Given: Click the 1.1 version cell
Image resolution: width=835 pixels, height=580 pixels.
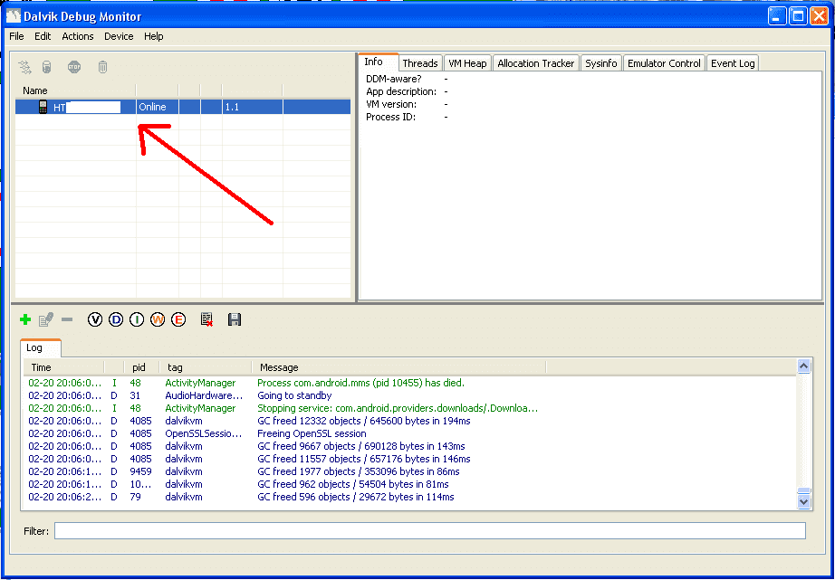Looking at the screenshot, I should 253,107.
